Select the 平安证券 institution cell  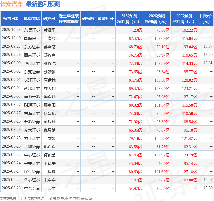(32, 163)
